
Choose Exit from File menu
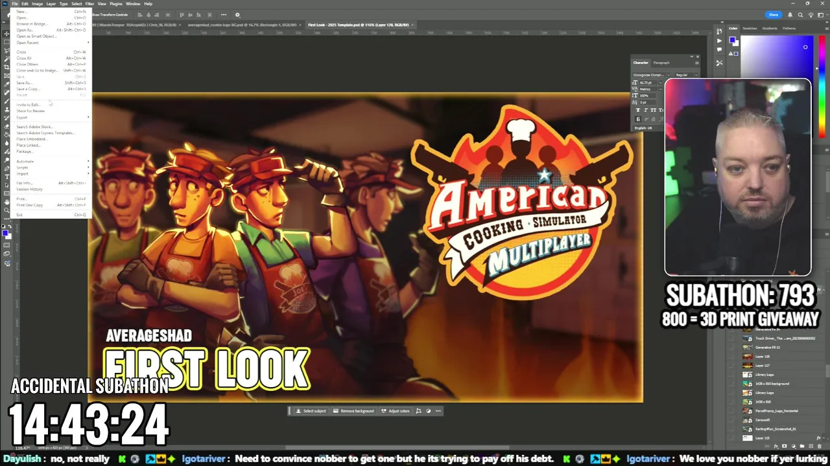coord(52,215)
